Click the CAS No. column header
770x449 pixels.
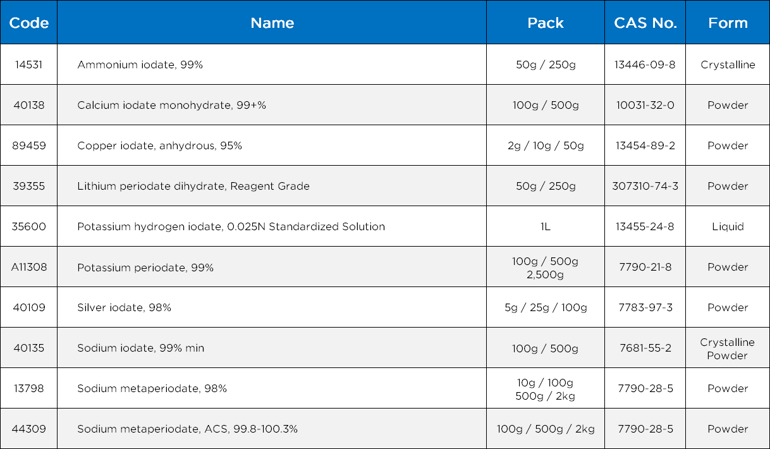coord(645,23)
